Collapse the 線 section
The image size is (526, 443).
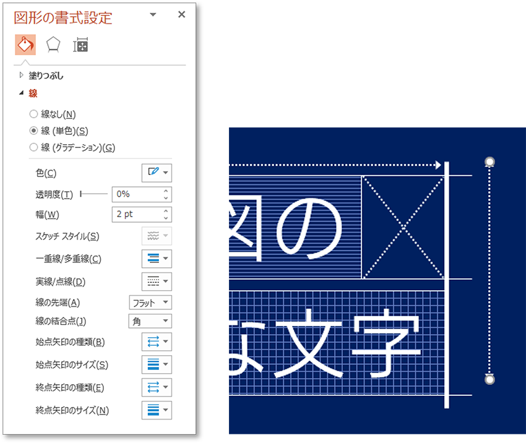click(28, 93)
